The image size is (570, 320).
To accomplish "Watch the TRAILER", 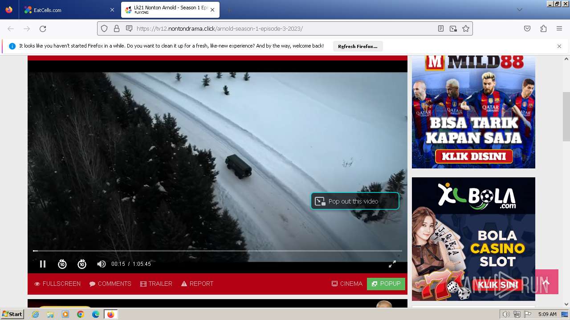I will [156, 284].
